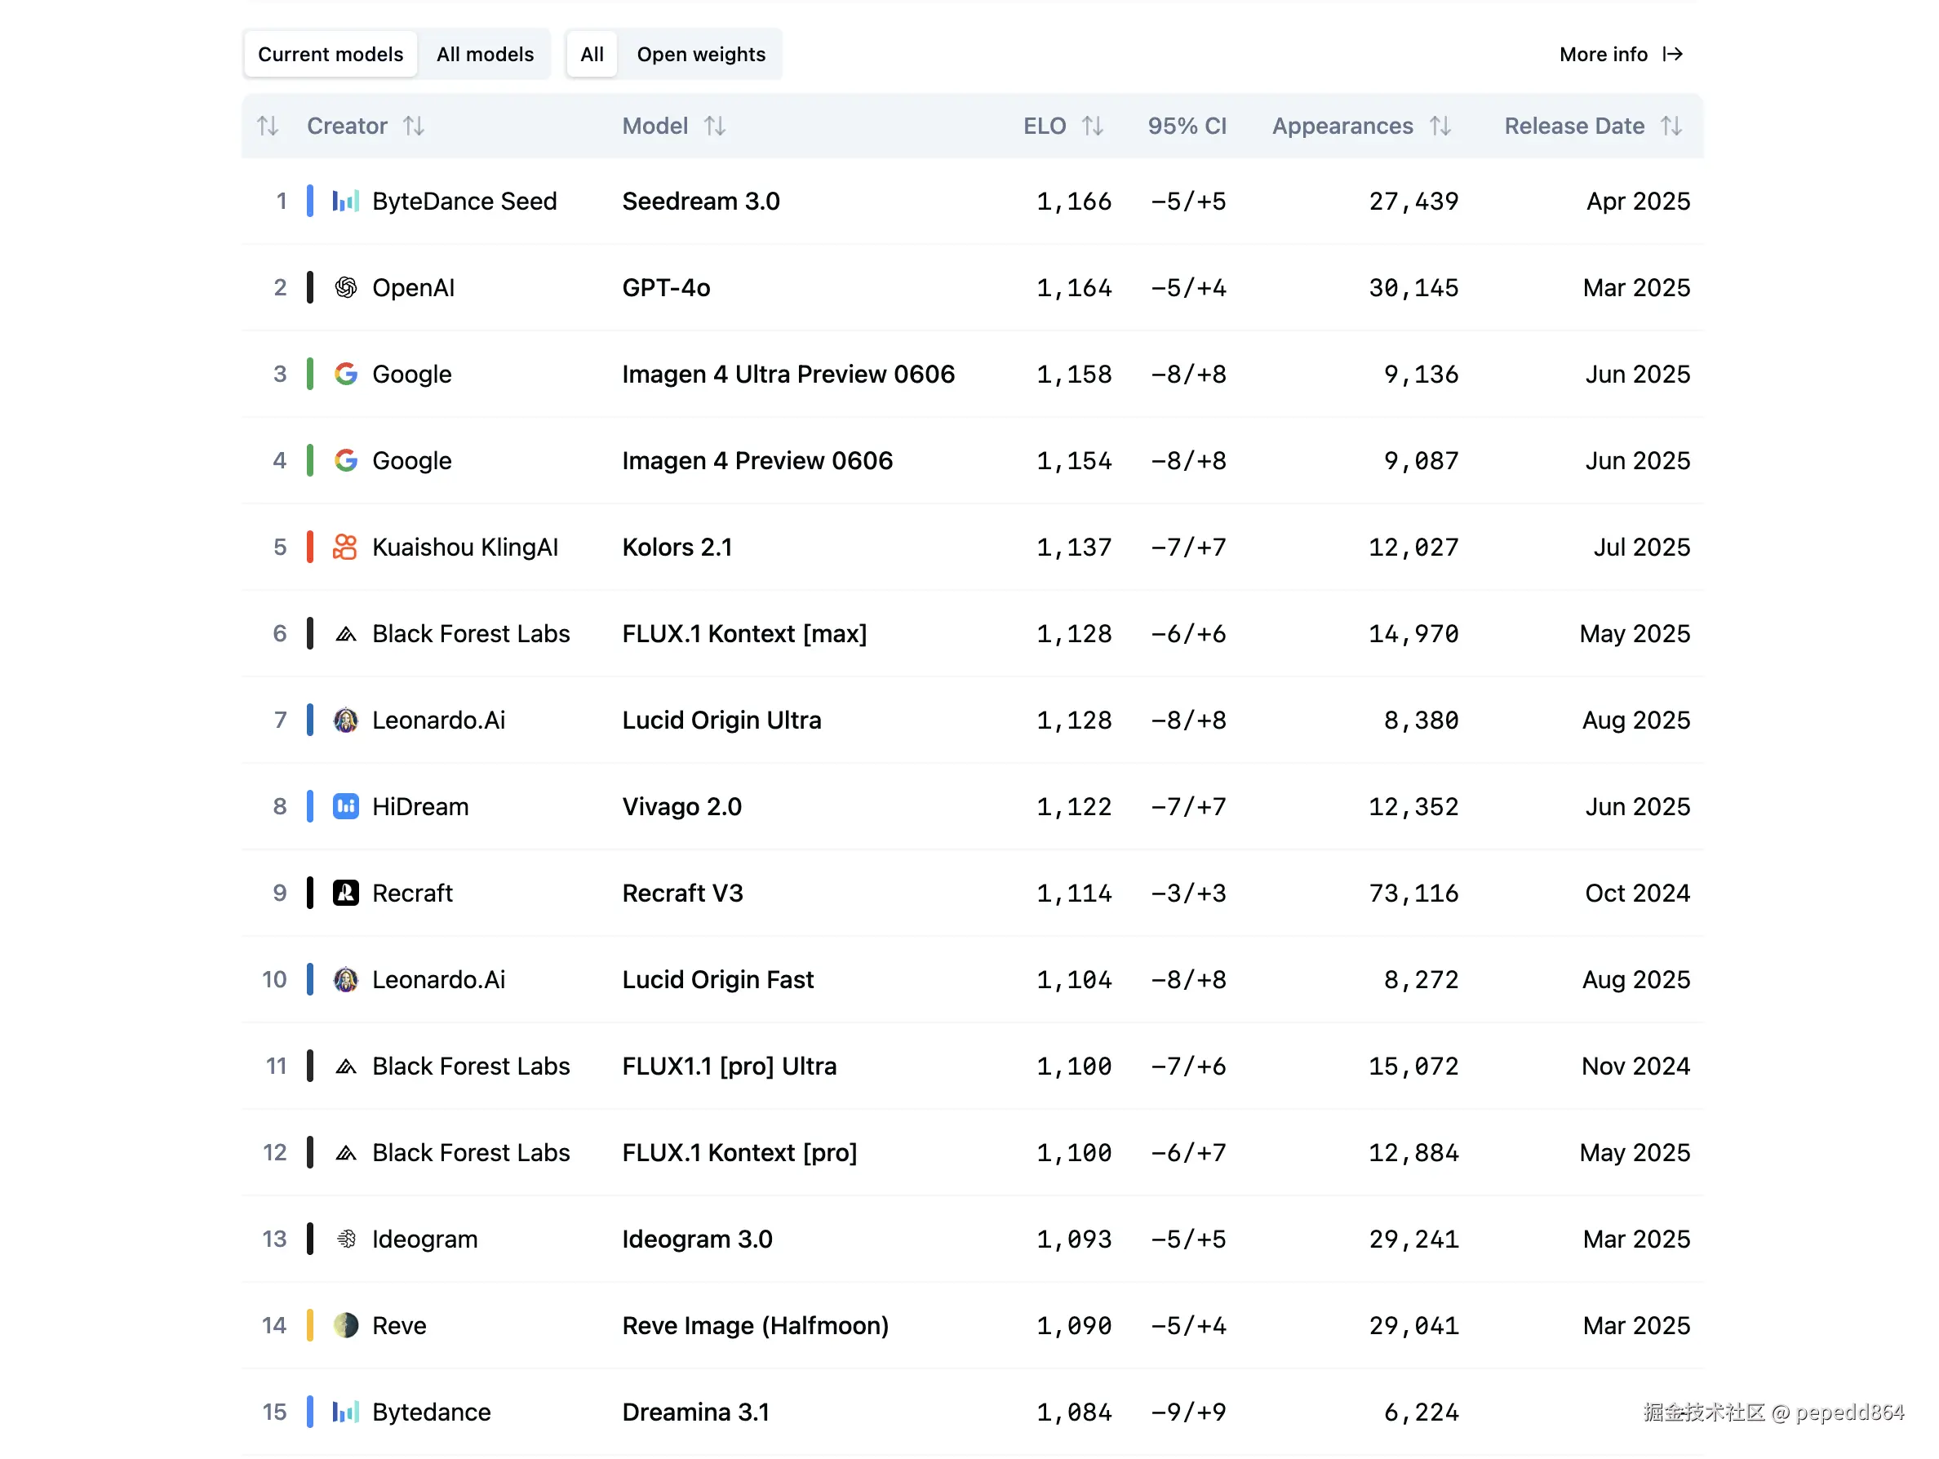Viewport: 1939px width, 1459px height.
Task: Switch to Current models view
Action: [x=331, y=55]
